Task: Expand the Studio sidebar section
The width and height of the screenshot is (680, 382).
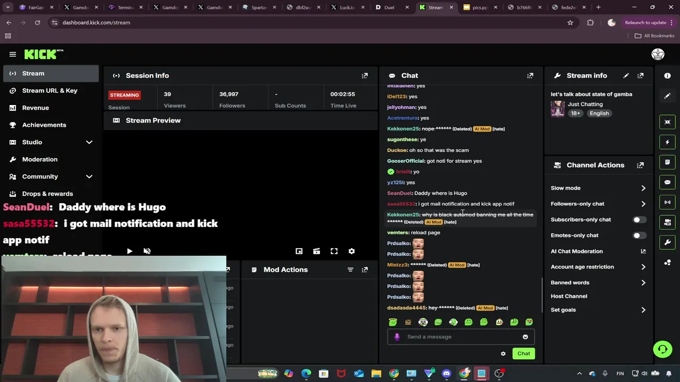Action: coord(89,142)
